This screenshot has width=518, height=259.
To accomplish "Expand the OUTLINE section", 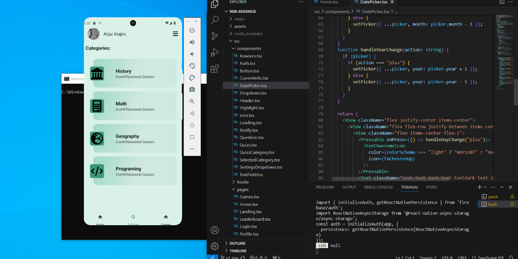I will coord(237,243).
